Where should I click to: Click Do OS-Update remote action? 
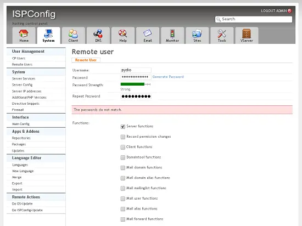point(22,204)
